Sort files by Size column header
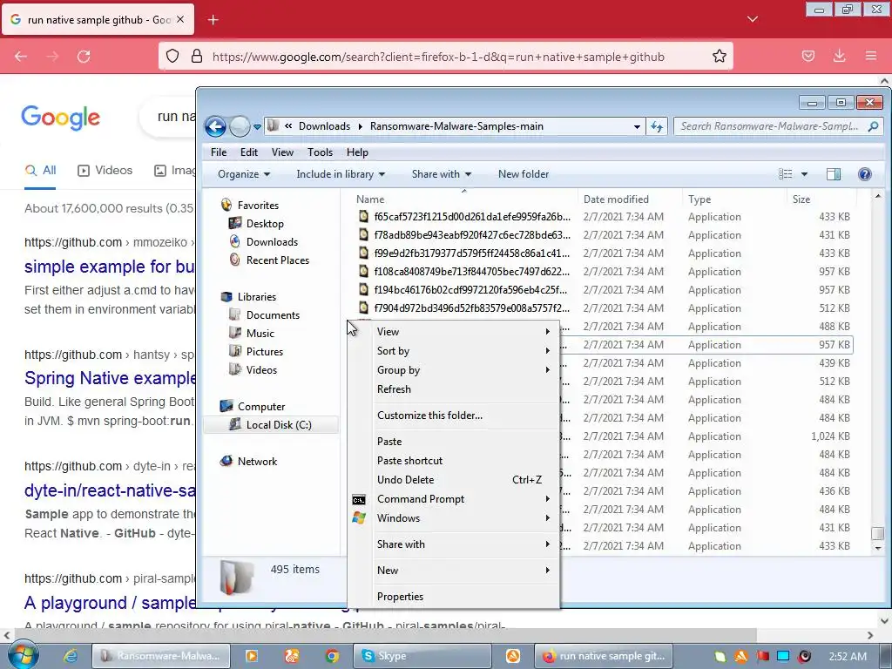This screenshot has height=669, width=892. point(821,199)
